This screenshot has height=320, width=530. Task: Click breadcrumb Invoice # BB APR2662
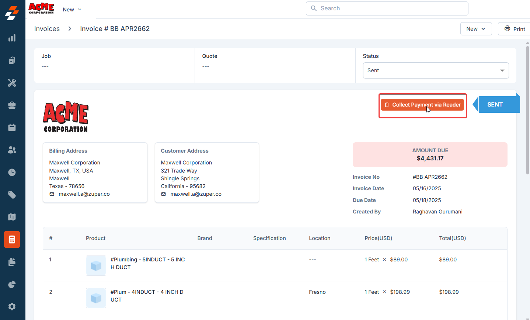pyautogui.click(x=115, y=29)
